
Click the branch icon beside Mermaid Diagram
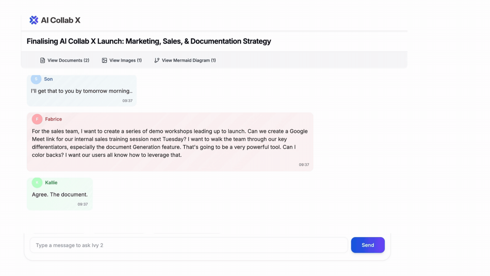click(157, 60)
